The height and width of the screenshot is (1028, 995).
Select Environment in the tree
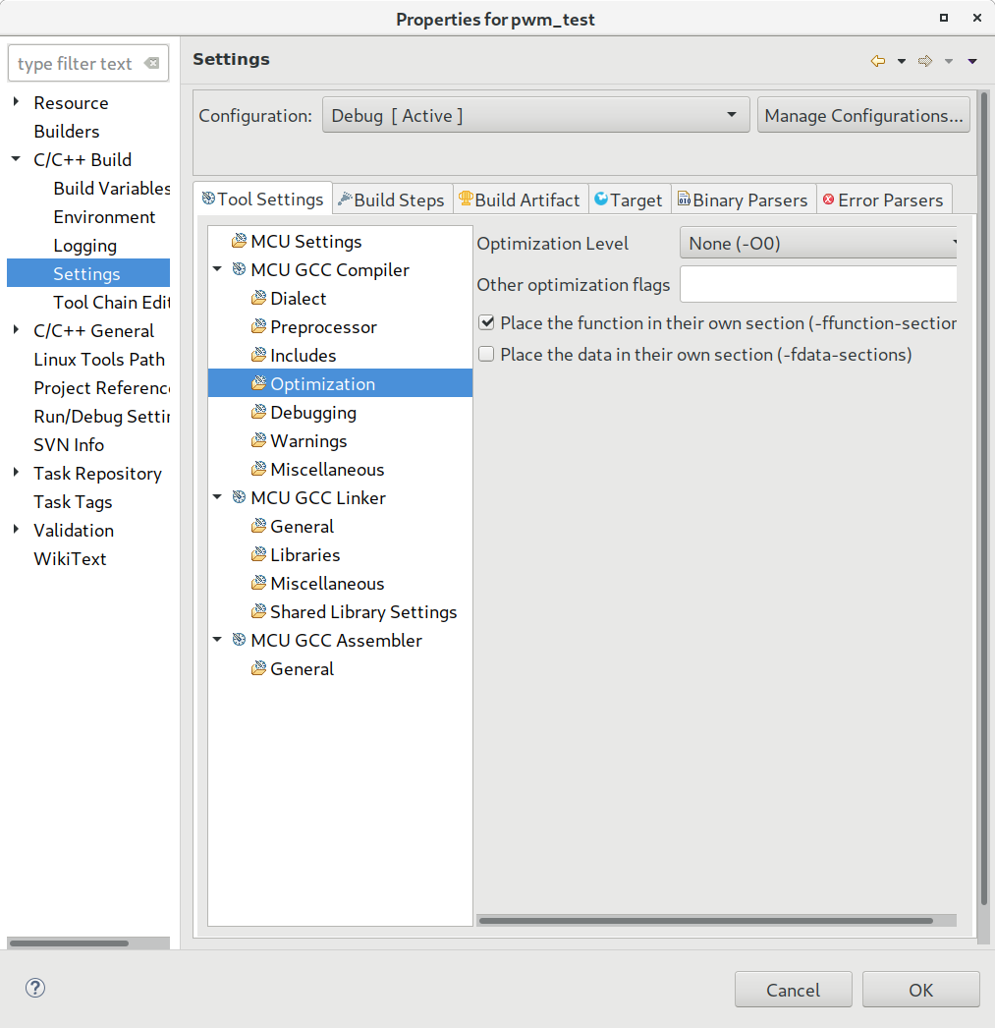pos(104,217)
